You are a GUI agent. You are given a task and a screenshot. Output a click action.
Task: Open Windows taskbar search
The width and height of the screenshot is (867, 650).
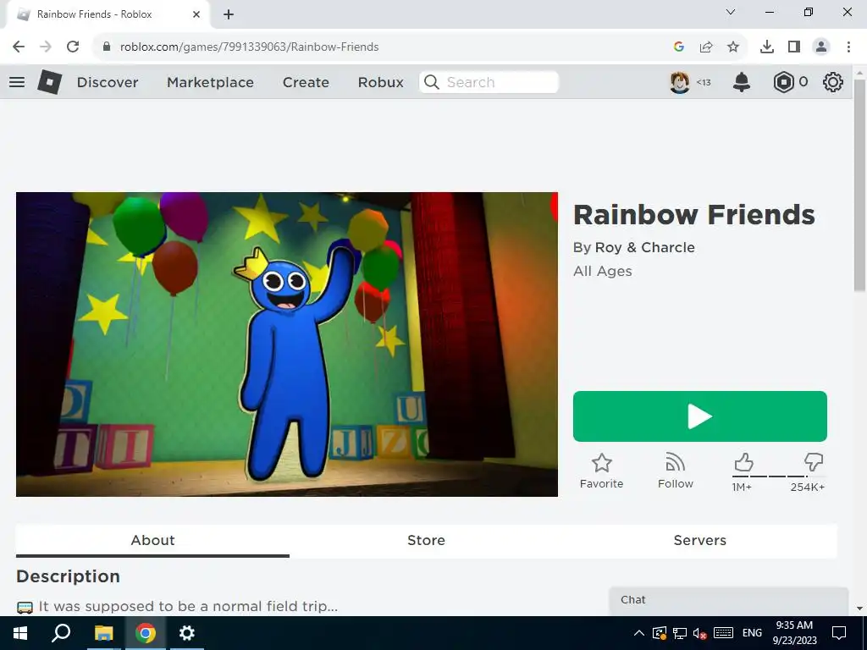(61, 633)
